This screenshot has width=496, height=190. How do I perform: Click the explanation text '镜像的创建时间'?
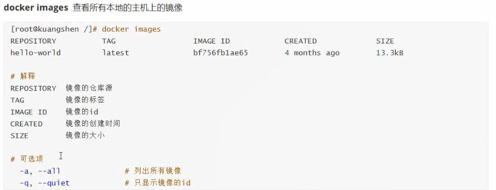point(93,123)
